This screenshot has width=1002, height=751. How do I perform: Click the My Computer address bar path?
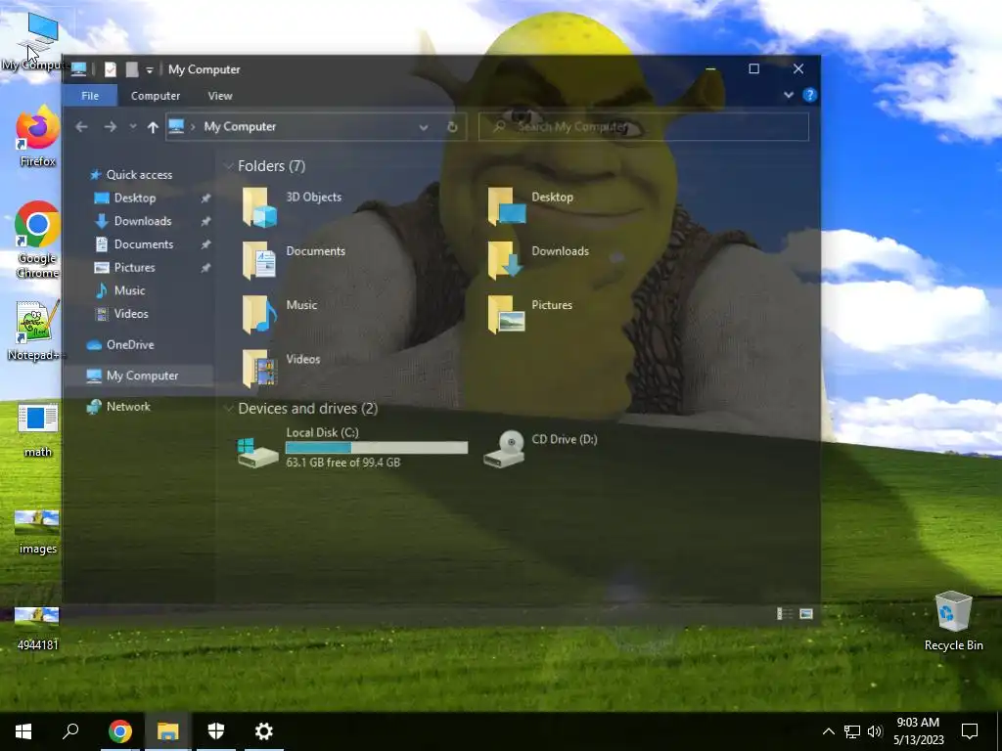pos(241,126)
